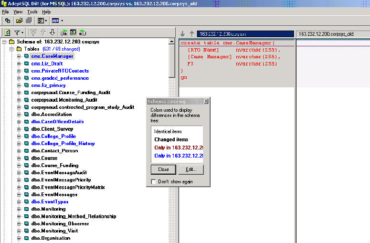
Task: Click the Edit... button in Schema coloring dialog
Action: pyautogui.click(x=191, y=169)
